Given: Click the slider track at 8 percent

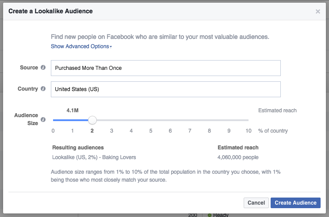Looking at the screenshot, I should pos(209,120).
